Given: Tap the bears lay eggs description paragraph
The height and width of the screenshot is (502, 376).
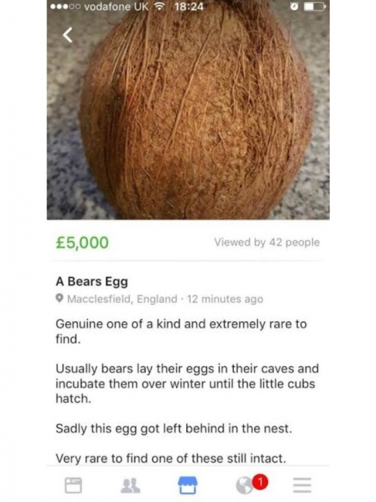Looking at the screenshot, I should pos(187,384).
